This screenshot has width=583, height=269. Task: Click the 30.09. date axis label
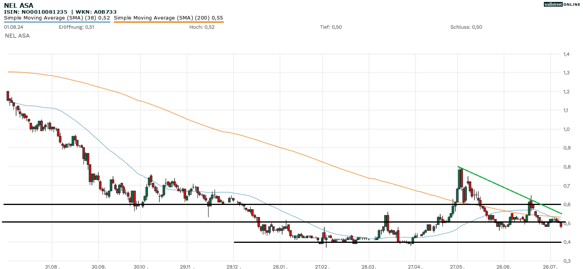(99, 266)
